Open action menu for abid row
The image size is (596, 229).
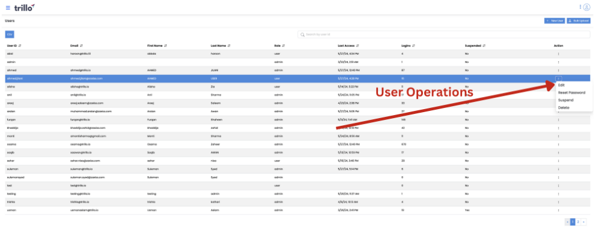pos(558,54)
